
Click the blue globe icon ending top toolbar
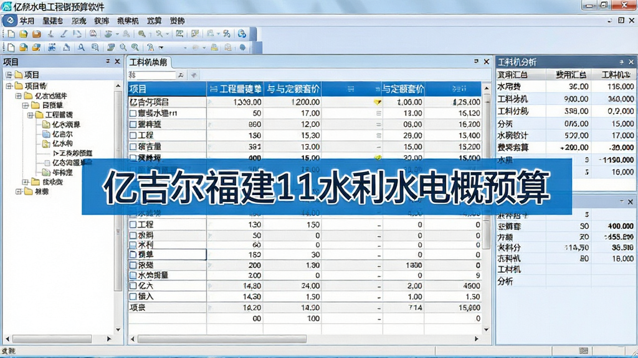tap(242, 34)
